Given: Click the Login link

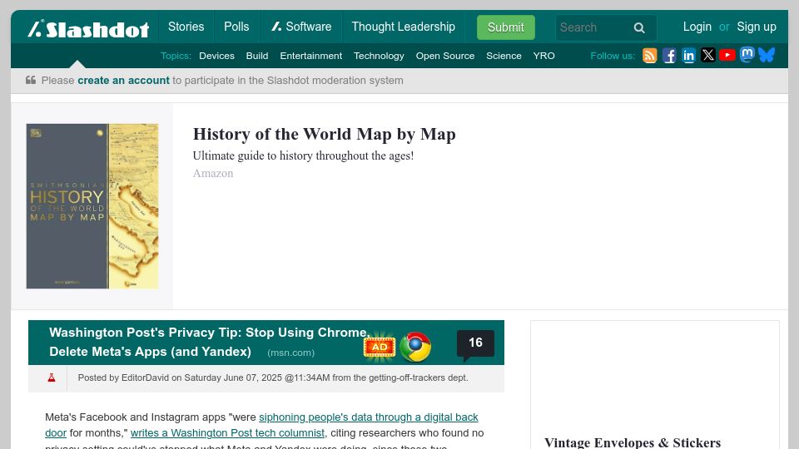Looking at the screenshot, I should tap(697, 27).
